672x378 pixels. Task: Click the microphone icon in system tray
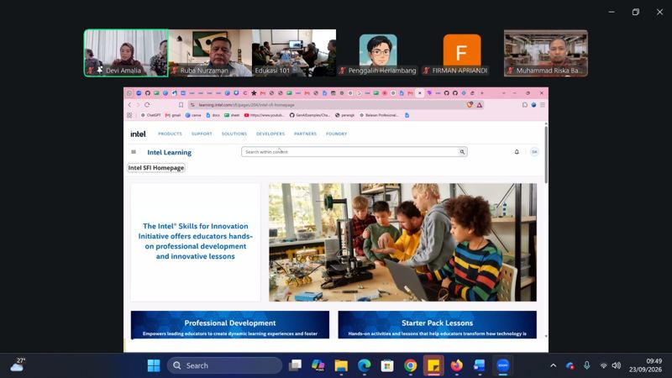click(586, 365)
